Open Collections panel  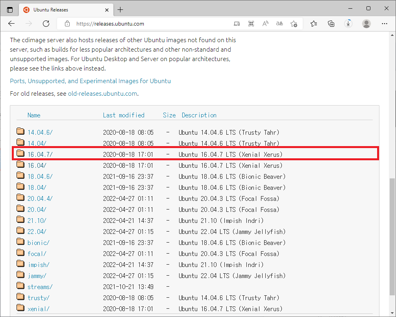(x=331, y=24)
